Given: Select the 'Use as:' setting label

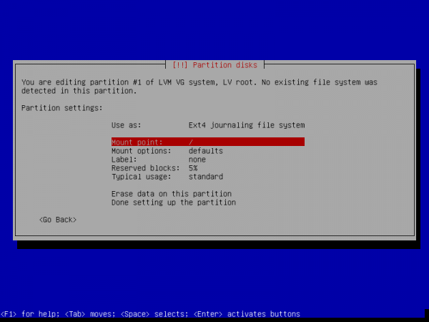Looking at the screenshot, I should [x=126, y=125].
